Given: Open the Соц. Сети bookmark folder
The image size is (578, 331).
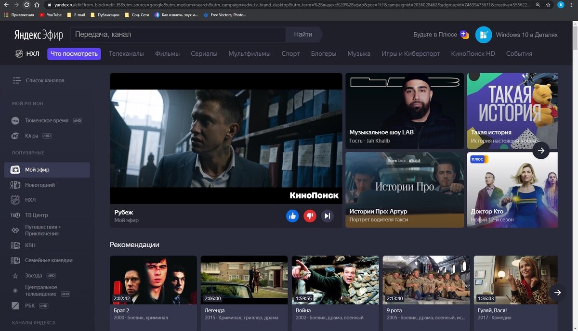Looking at the screenshot, I should (137, 15).
